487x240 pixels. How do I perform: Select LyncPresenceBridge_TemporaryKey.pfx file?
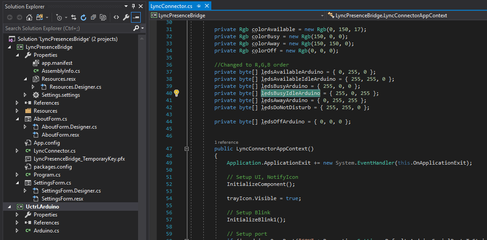pyautogui.click(x=79, y=159)
